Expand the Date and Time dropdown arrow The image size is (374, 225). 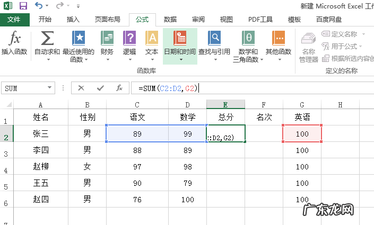click(x=181, y=59)
